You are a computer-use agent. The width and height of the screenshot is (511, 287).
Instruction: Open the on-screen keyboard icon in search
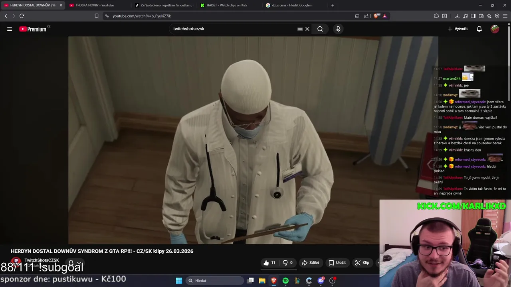(x=300, y=29)
